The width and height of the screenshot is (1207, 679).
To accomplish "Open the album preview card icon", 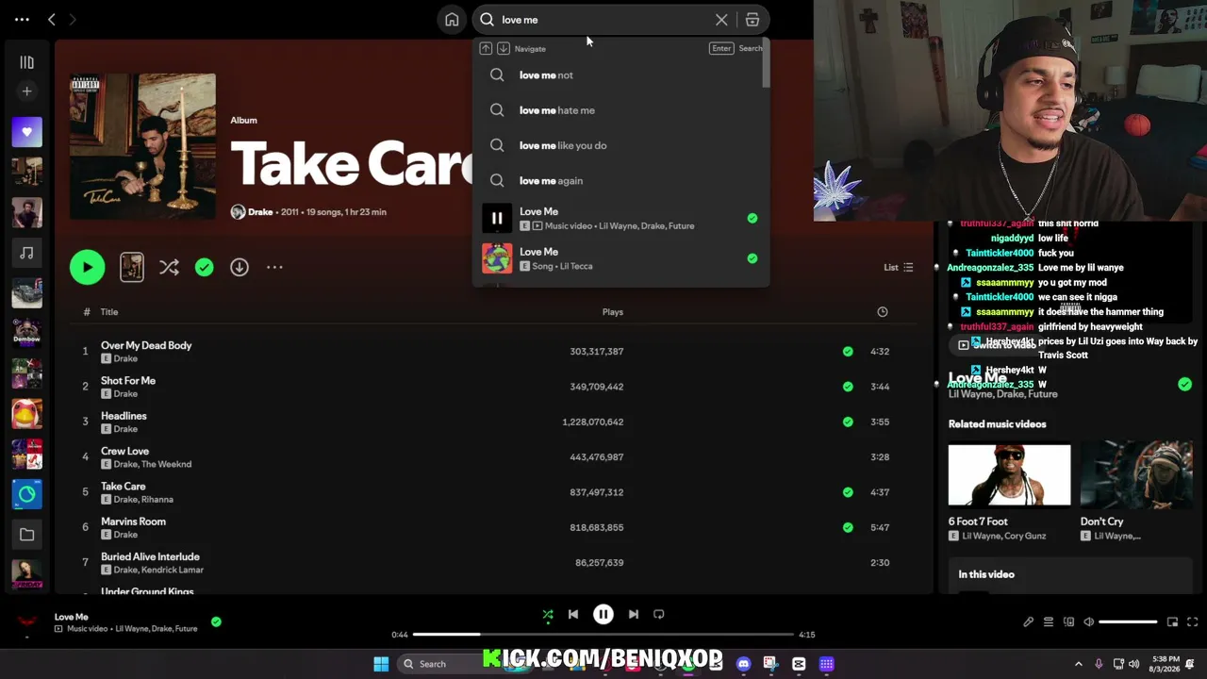I will point(132,267).
